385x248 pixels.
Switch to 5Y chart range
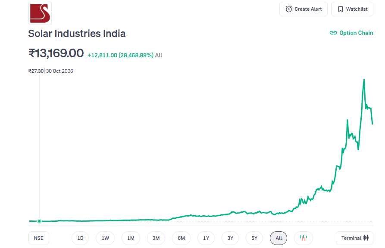tap(254, 238)
